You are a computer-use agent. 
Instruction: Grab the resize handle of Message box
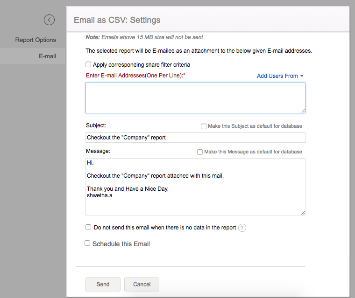pos(303,212)
